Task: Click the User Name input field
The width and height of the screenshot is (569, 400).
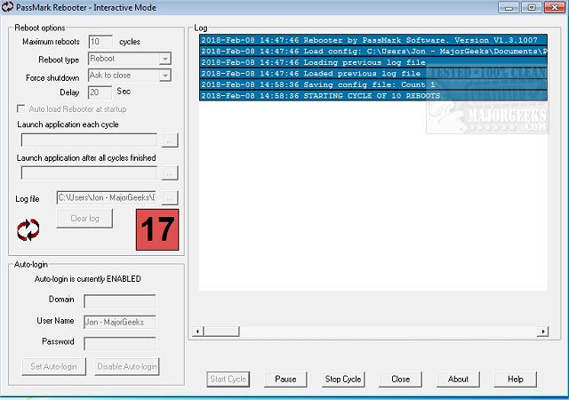Action: (120, 322)
